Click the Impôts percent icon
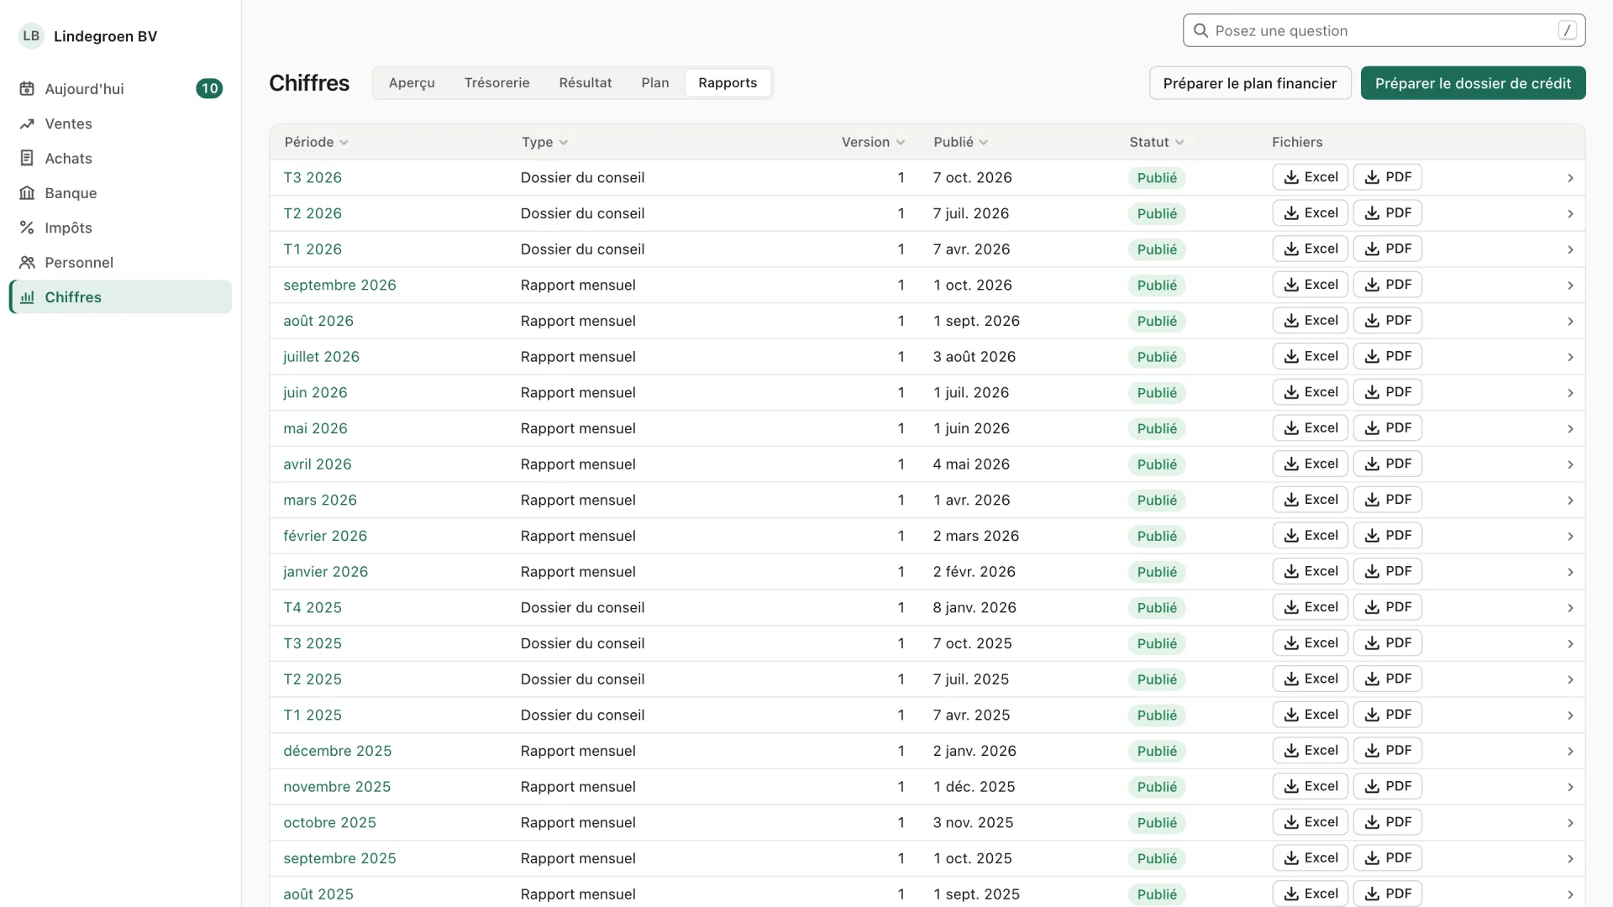This screenshot has width=1613, height=907. coord(27,228)
